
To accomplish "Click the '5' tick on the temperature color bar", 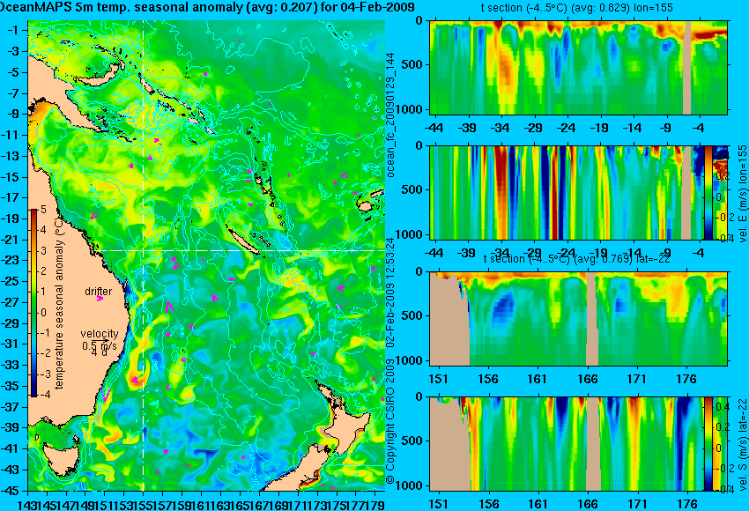I will click(43, 209).
